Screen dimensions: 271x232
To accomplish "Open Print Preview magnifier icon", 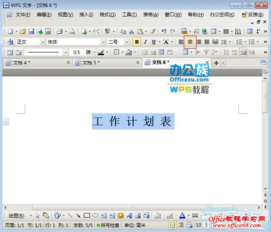I will point(72,32).
